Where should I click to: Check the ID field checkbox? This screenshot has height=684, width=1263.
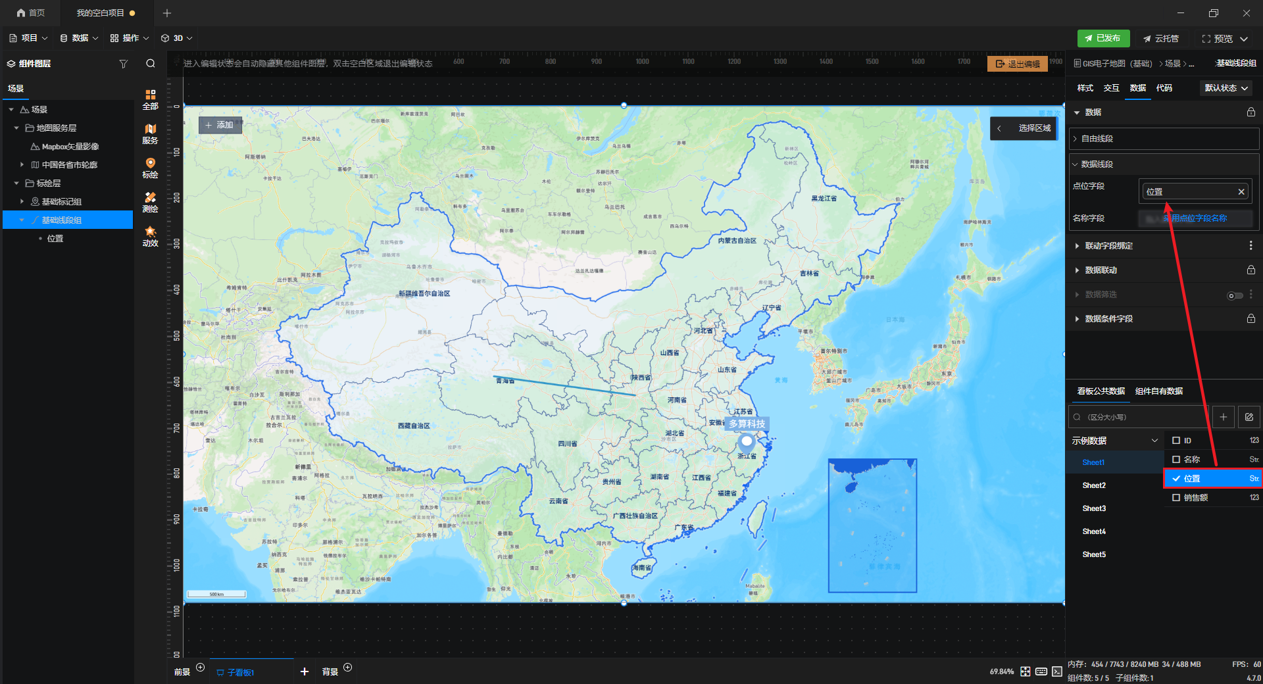click(x=1176, y=441)
